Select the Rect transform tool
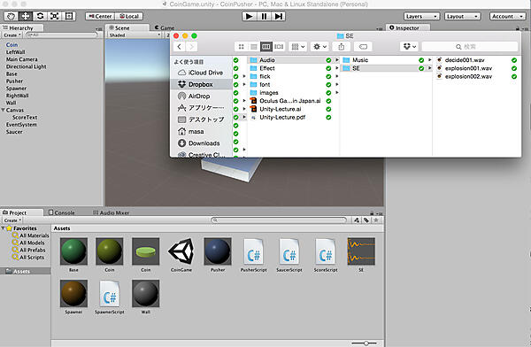531x347 pixels. click(69, 16)
